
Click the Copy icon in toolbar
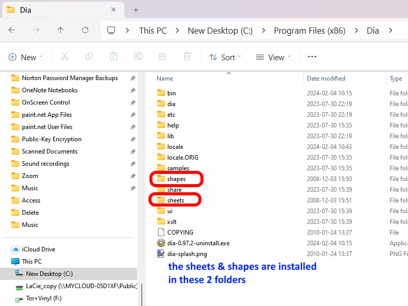(x=89, y=57)
